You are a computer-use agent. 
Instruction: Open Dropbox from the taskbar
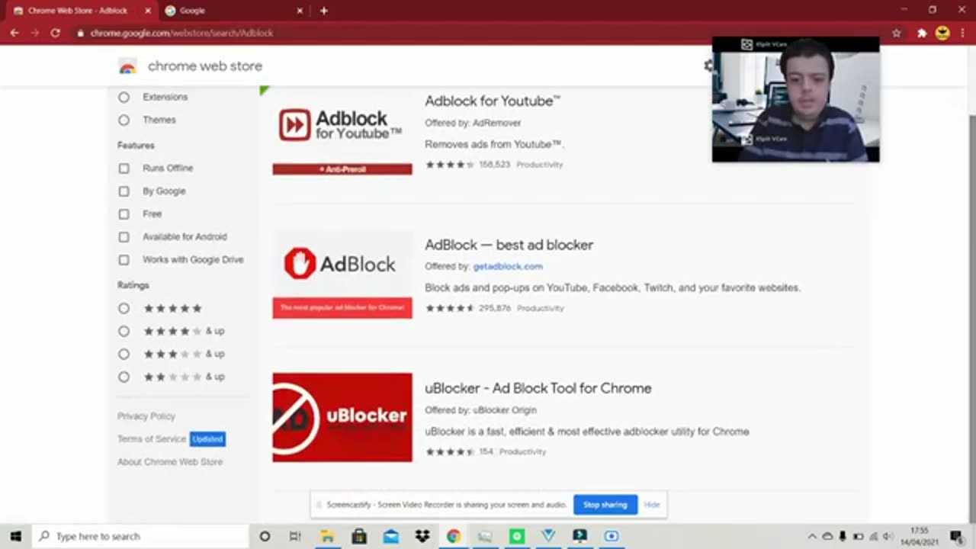pyautogui.click(x=422, y=536)
